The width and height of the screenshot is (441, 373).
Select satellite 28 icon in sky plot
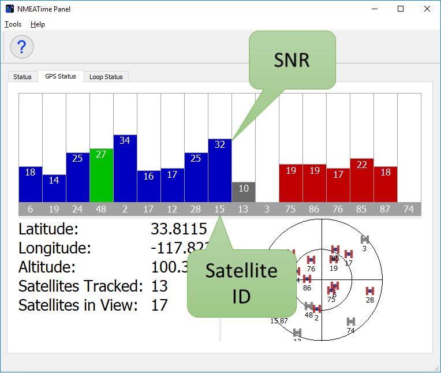pos(370,291)
